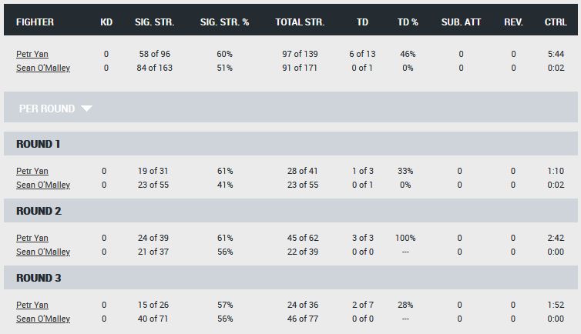Open Petr Yan link under Round 2
581x334 pixels.
click(32, 238)
